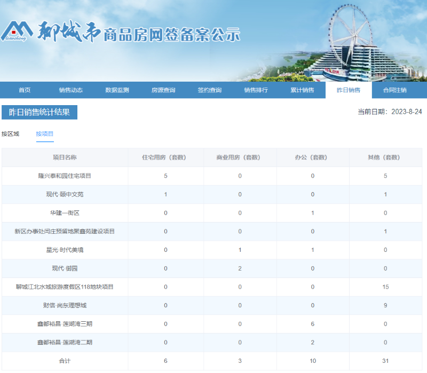
Task: Select 房源查询 in the nav bar
Action: point(163,90)
